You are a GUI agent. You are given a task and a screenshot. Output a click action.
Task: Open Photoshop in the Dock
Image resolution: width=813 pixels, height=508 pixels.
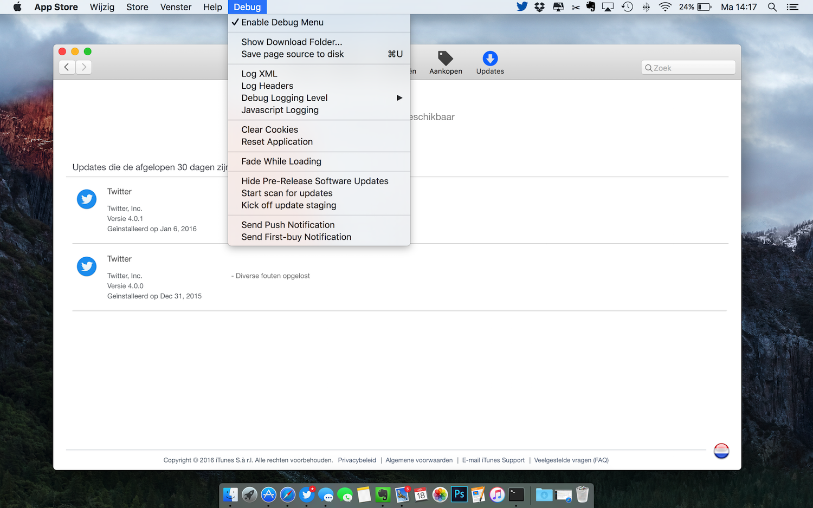click(459, 494)
